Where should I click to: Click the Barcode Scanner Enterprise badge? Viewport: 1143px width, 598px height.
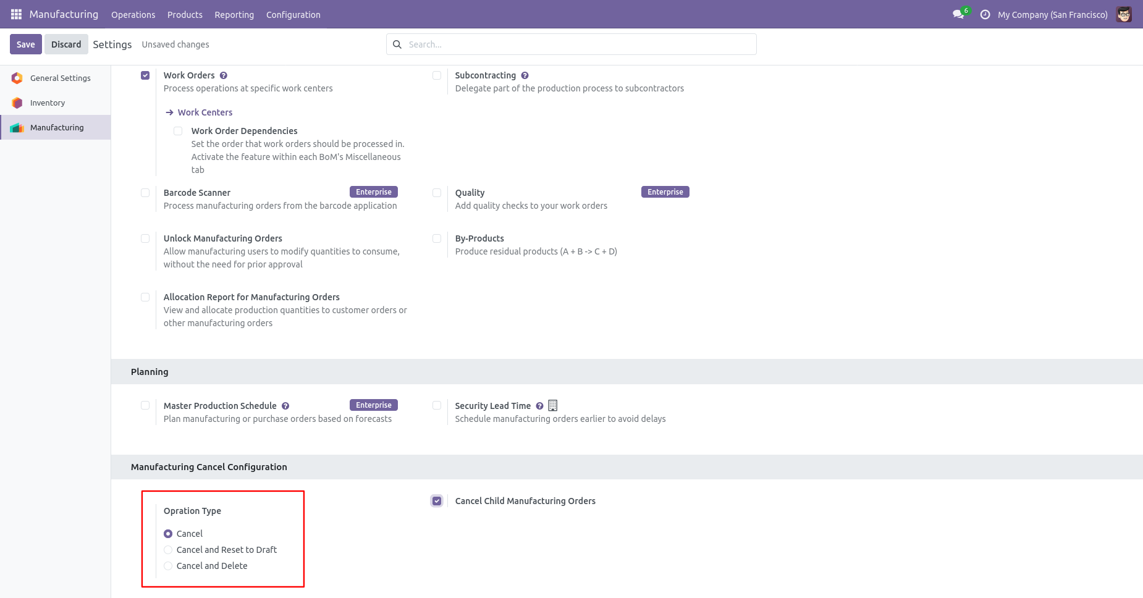coord(374,192)
